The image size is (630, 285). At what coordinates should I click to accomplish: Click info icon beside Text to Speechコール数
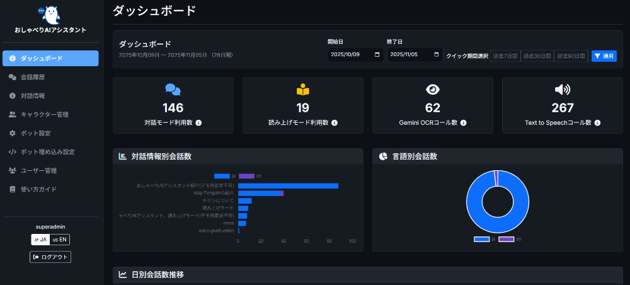point(597,123)
